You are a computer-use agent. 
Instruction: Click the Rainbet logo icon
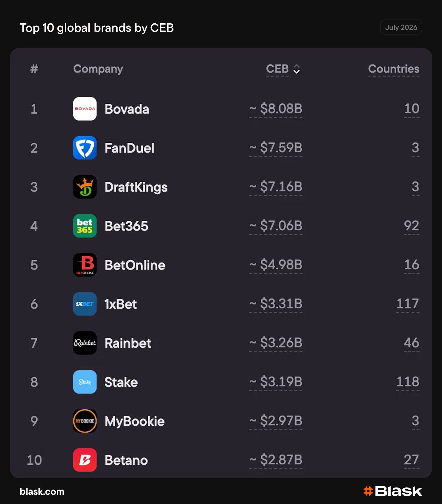pyautogui.click(x=85, y=343)
